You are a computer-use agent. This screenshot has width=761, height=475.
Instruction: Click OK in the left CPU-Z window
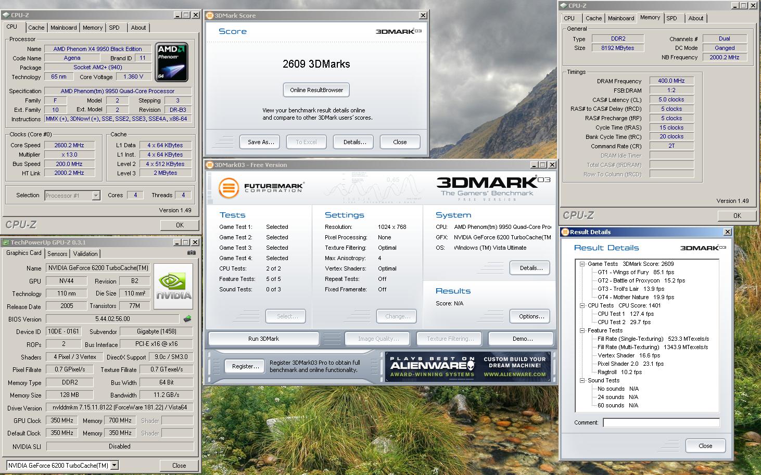tap(180, 225)
